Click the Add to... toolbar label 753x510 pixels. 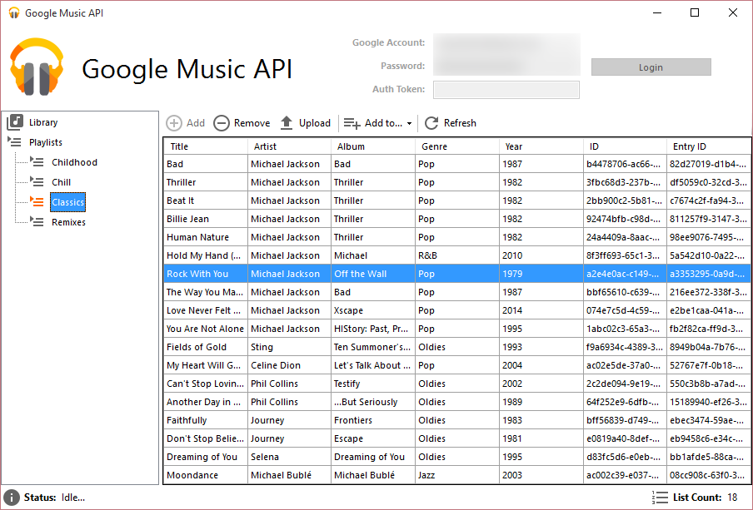(x=383, y=123)
